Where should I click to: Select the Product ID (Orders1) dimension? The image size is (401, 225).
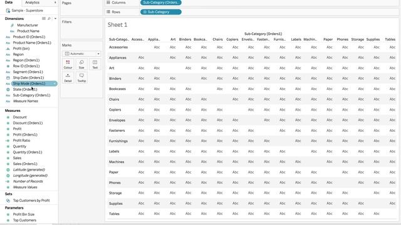29,37
